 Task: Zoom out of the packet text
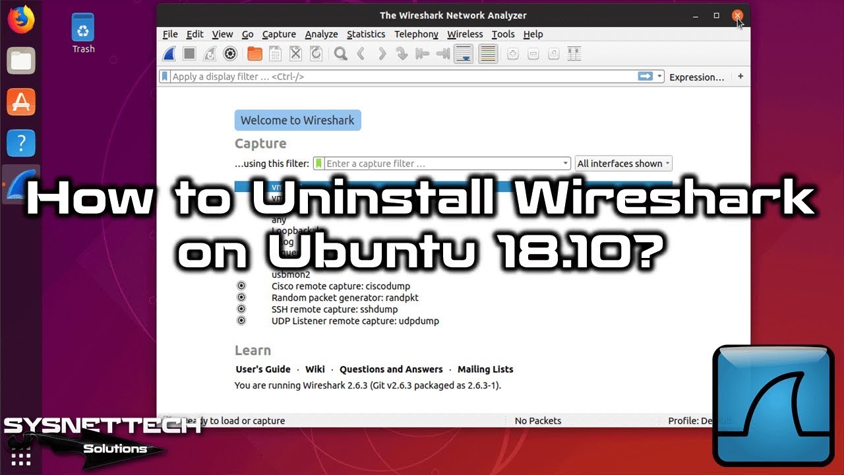tap(533, 53)
